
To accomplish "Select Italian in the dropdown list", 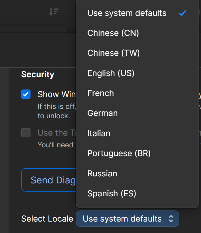I will click(99, 133).
